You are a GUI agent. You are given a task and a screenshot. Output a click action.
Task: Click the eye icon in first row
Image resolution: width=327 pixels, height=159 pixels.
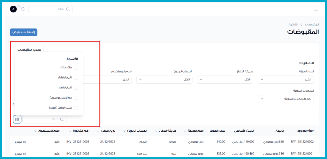(x=24, y=142)
